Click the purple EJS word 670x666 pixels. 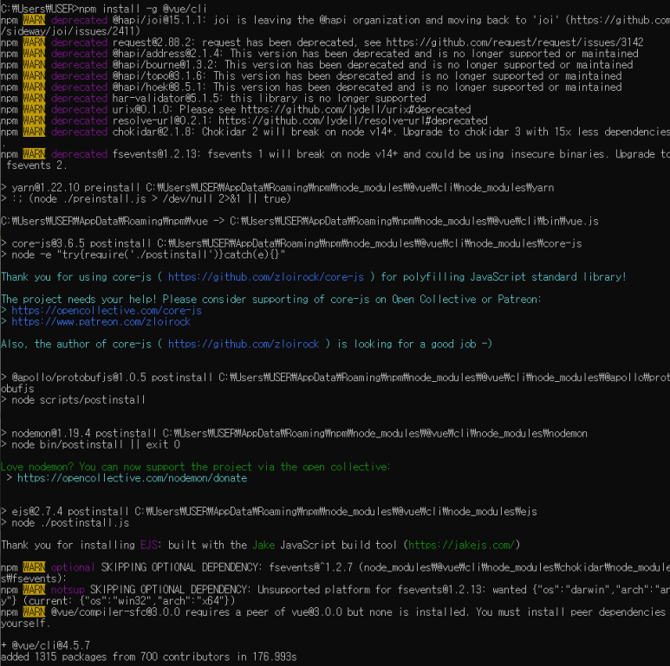[x=149, y=545]
